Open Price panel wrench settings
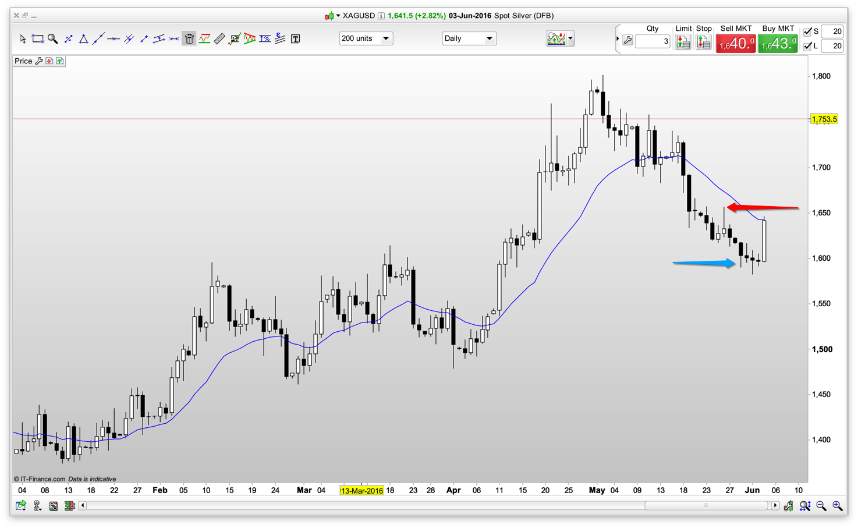 click(39, 61)
